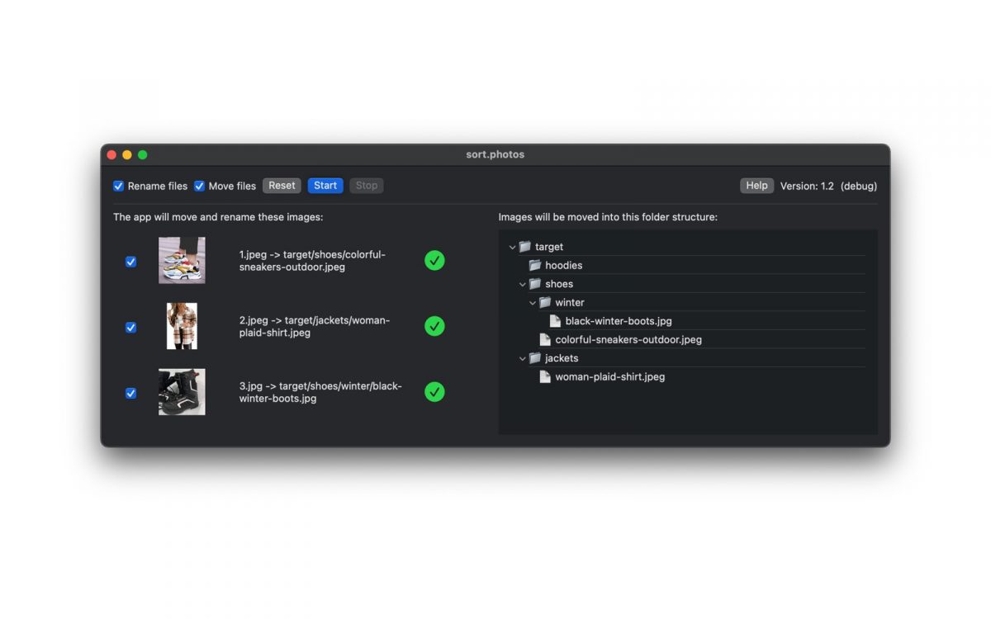
Task: Collapse the jackets folder
Action: click(x=523, y=358)
